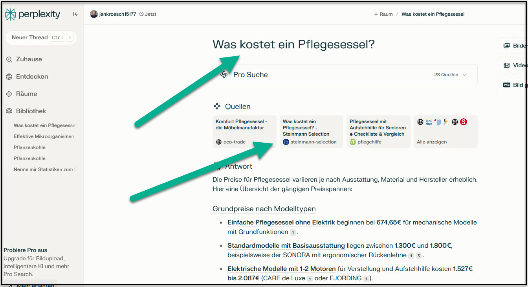The height and width of the screenshot is (287, 528).
Task: Open Videos search panel button
Action: coord(512,65)
